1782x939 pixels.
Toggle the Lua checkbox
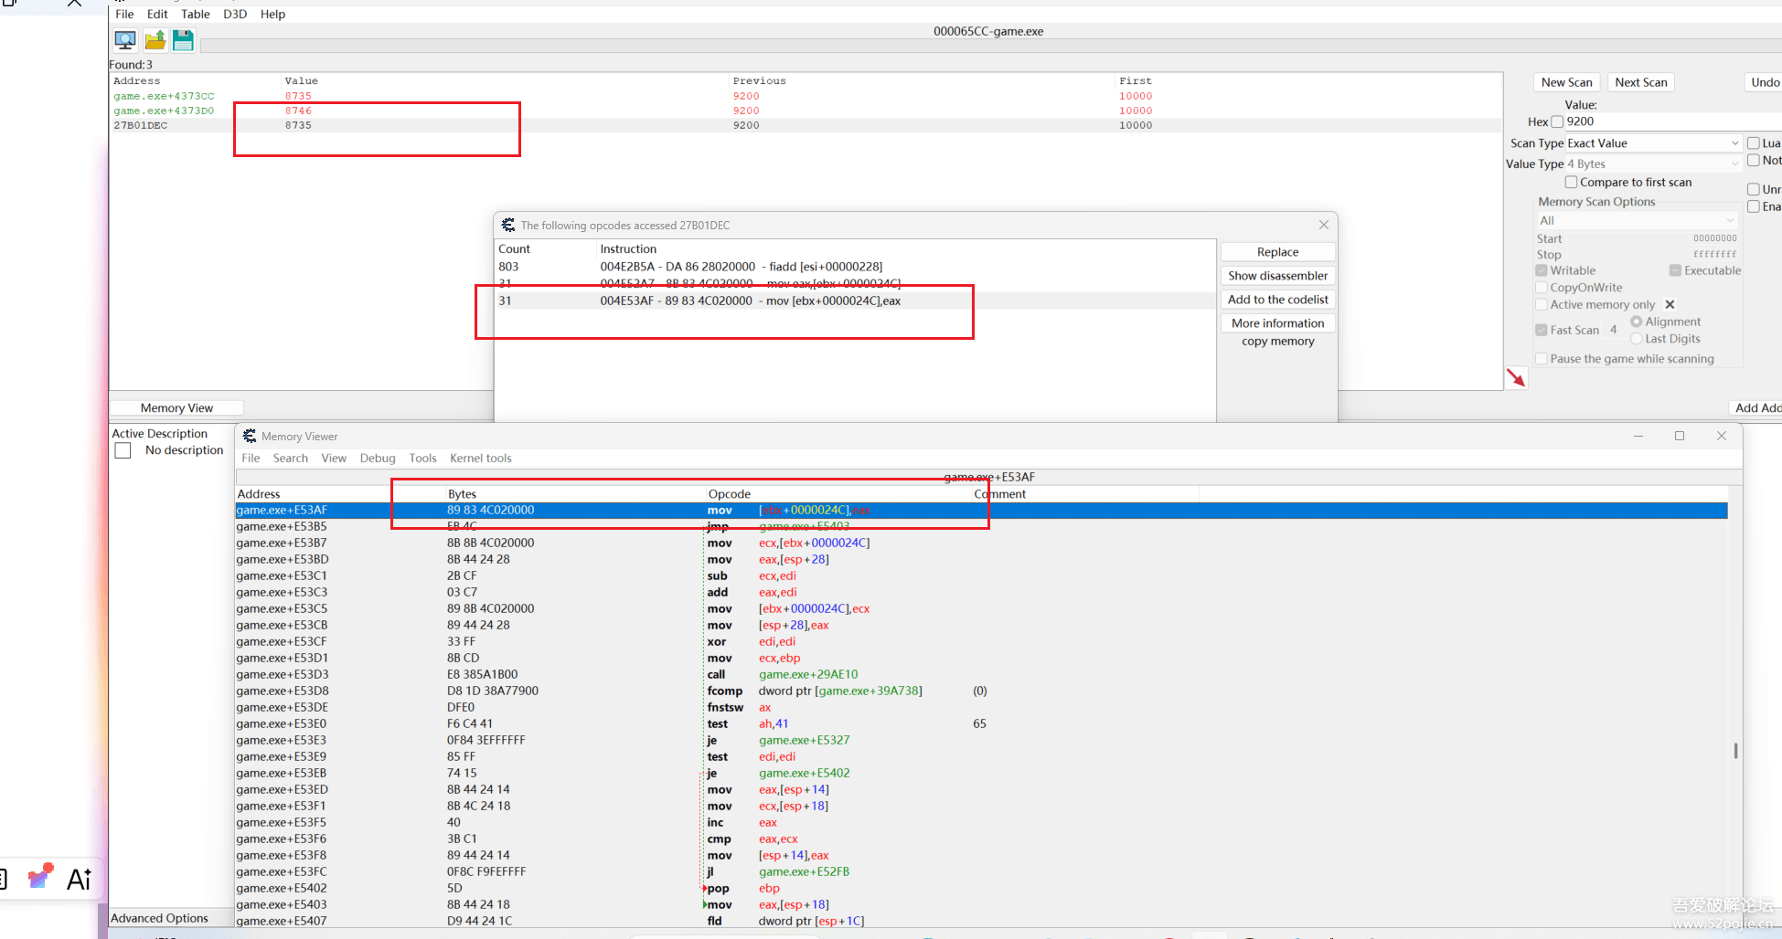pyautogui.click(x=1754, y=143)
